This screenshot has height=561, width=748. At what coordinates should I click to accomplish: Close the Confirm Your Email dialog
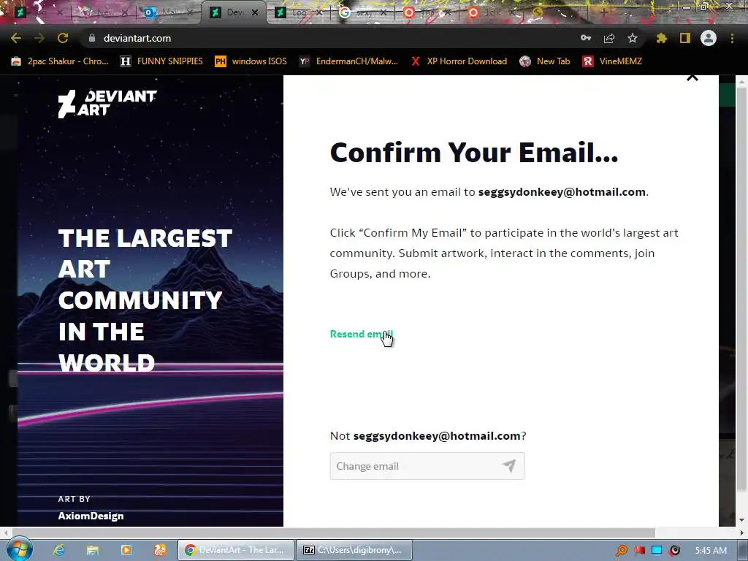(x=692, y=77)
